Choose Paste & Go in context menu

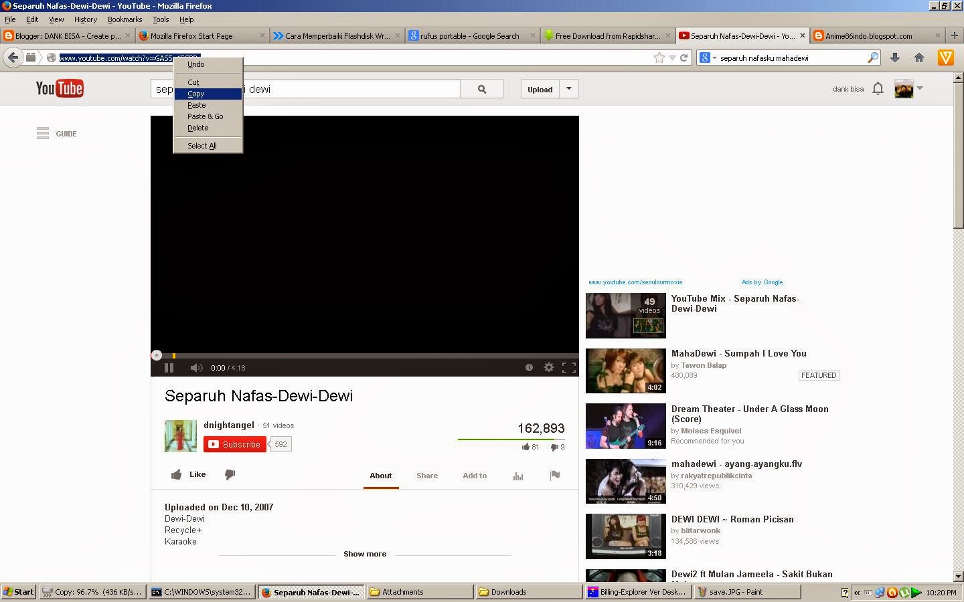(x=208, y=116)
